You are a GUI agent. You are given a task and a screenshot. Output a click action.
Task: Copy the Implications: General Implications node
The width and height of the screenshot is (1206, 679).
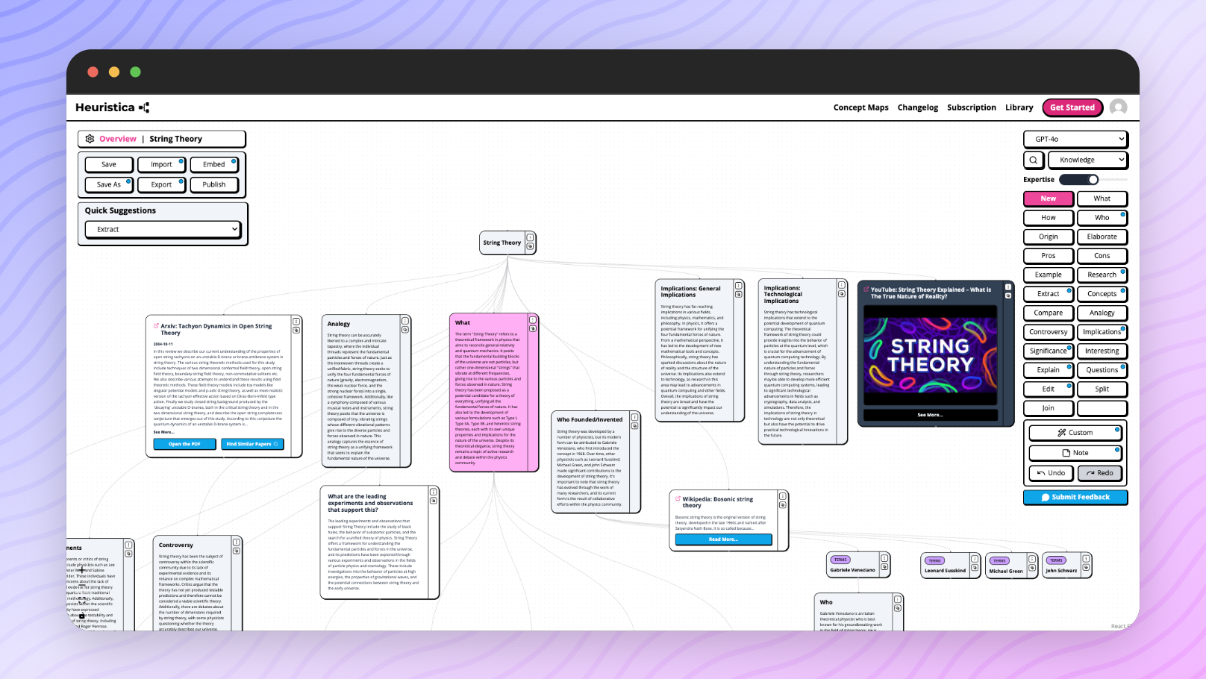738,294
